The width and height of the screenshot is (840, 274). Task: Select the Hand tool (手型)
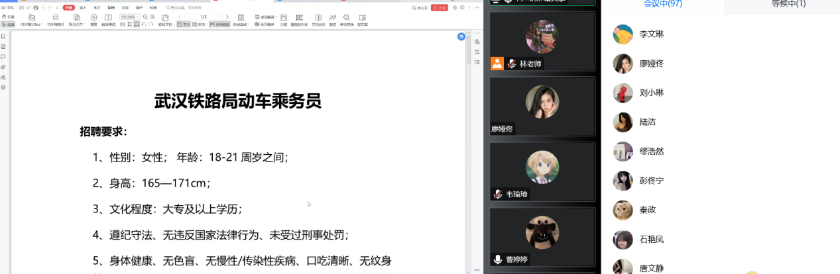8,17
